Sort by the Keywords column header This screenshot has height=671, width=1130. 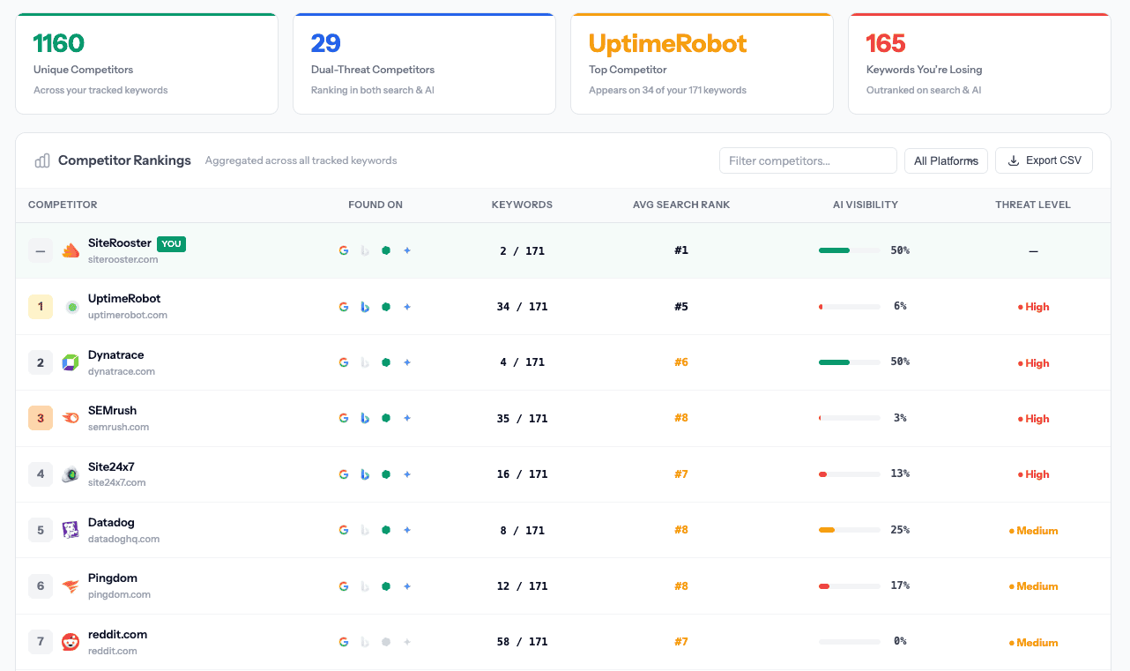click(522, 205)
